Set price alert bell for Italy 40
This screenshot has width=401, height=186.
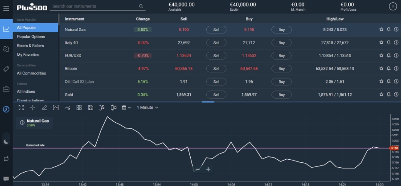(x=389, y=42)
